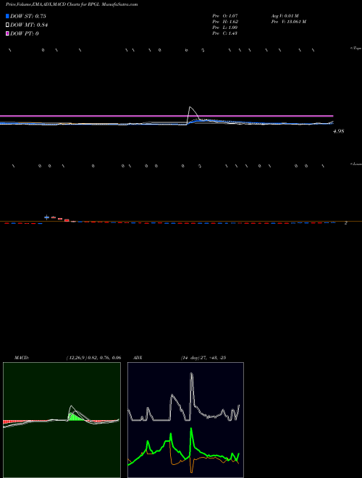Click the 'Pre L: 1.00' low value
Screen dimensions: 362x478
coord(225,28)
